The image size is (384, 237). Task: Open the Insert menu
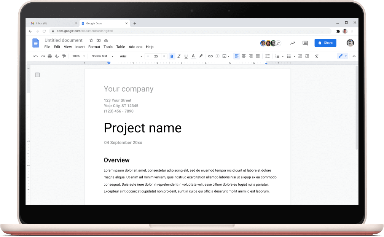pos(80,47)
